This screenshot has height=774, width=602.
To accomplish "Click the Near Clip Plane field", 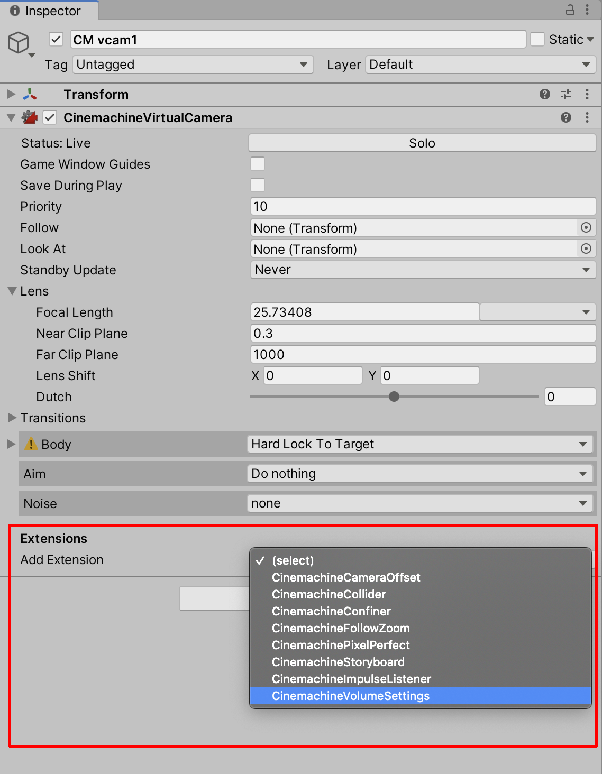I will 423,333.
